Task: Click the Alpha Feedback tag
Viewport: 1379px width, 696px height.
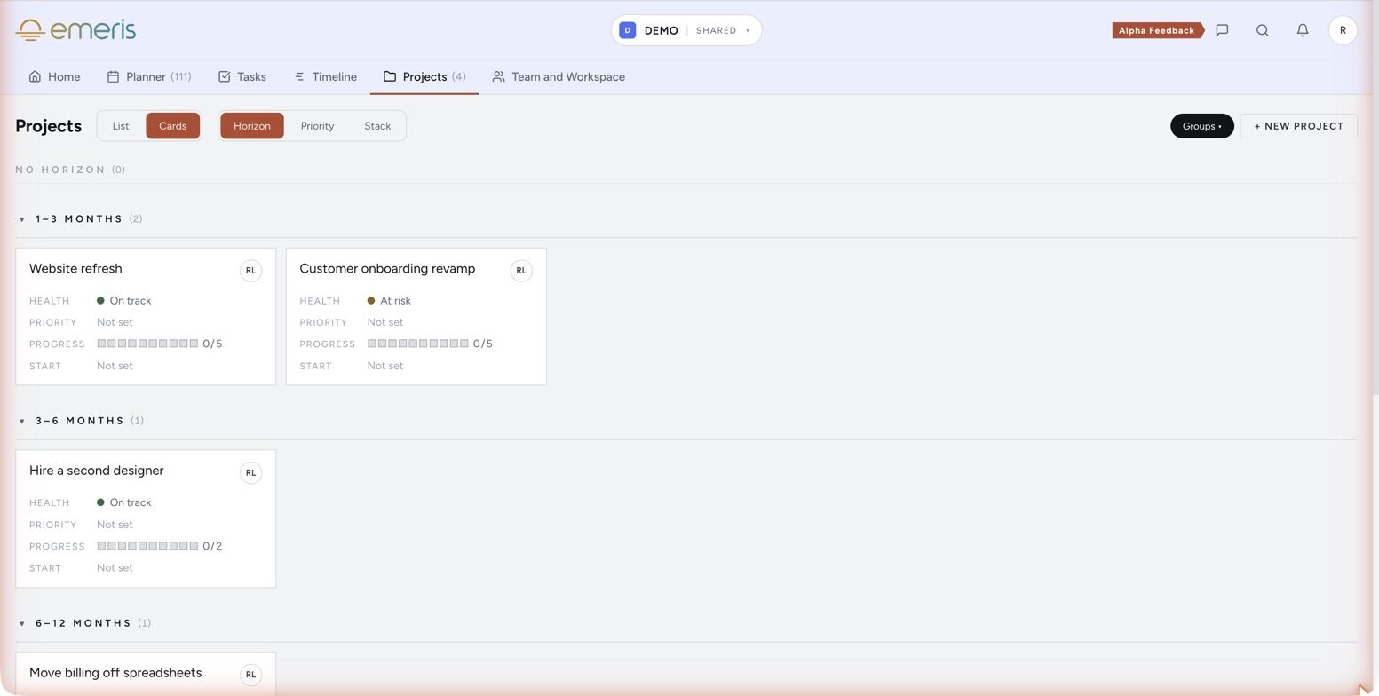Action: 1157,30
